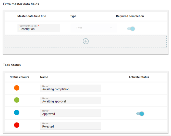The height and width of the screenshot is (136, 171).
Task: Click the Task Status section heading
Action: pyautogui.click(x=12, y=65)
